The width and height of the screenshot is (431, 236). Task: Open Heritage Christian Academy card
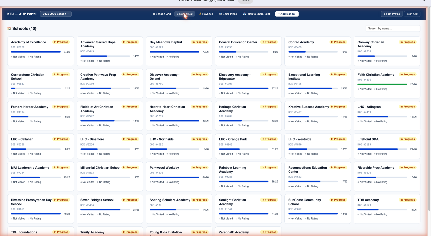point(248,116)
